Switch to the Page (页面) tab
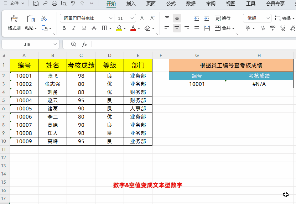296x204 pixels. tap(151, 4)
